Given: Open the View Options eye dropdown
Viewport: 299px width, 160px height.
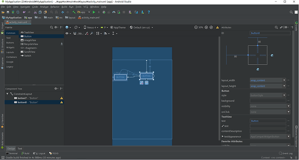Looking at the screenshot, I should point(68,34).
